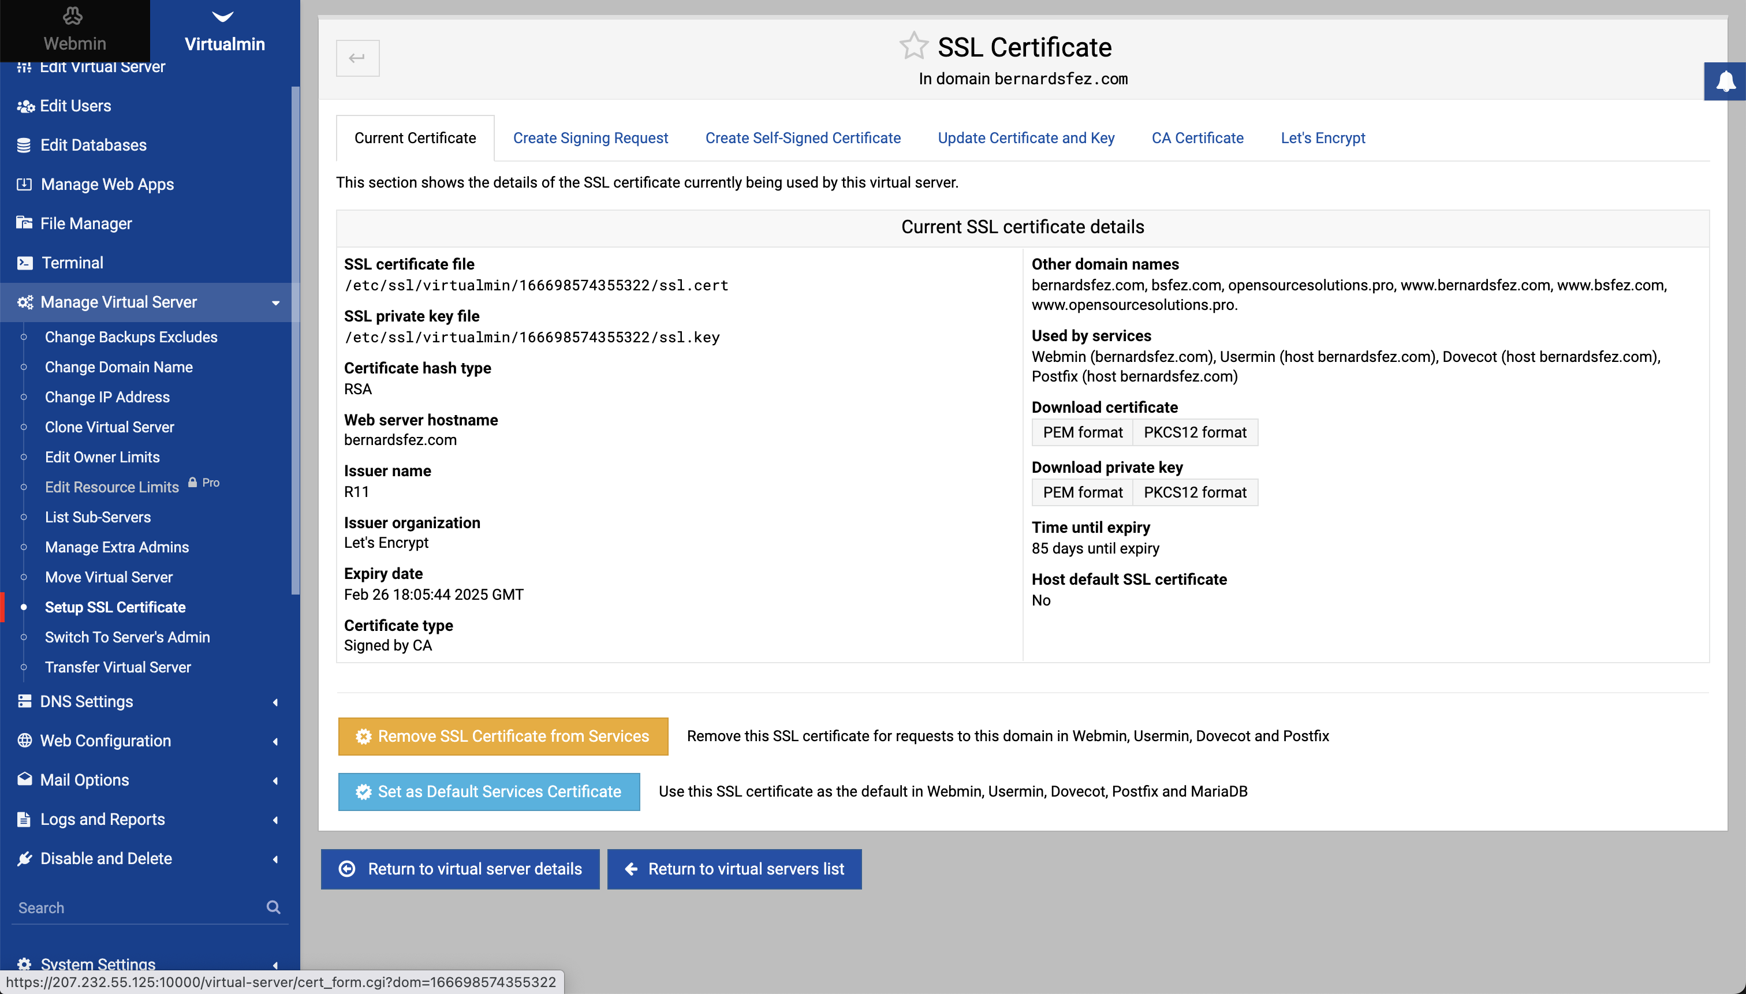Click Remove SSL Certificate from Services
The height and width of the screenshot is (994, 1746).
coord(501,735)
